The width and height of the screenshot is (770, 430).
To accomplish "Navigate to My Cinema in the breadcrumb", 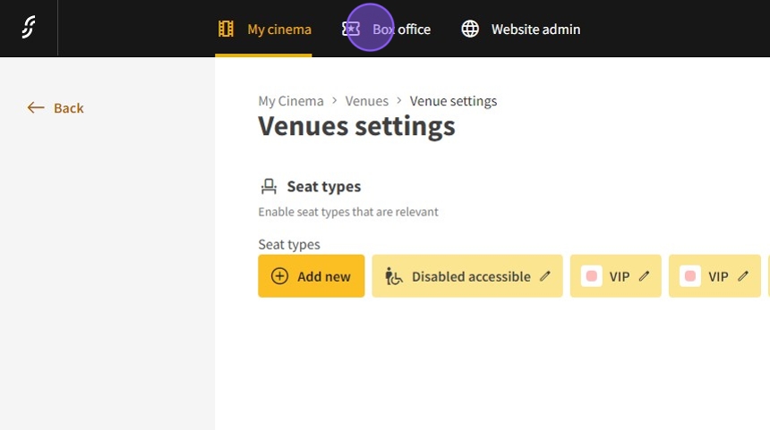I will [291, 101].
